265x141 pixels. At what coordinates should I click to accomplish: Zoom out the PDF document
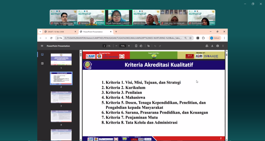(116, 46)
